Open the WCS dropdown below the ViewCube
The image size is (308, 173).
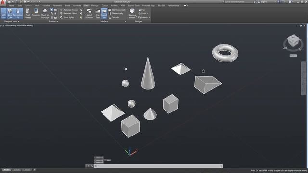pyautogui.click(x=293, y=56)
